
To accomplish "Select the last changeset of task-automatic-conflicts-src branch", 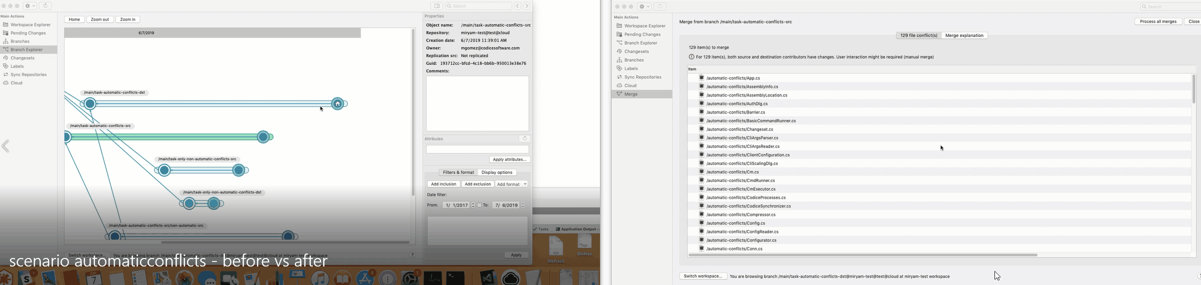I will [263, 137].
